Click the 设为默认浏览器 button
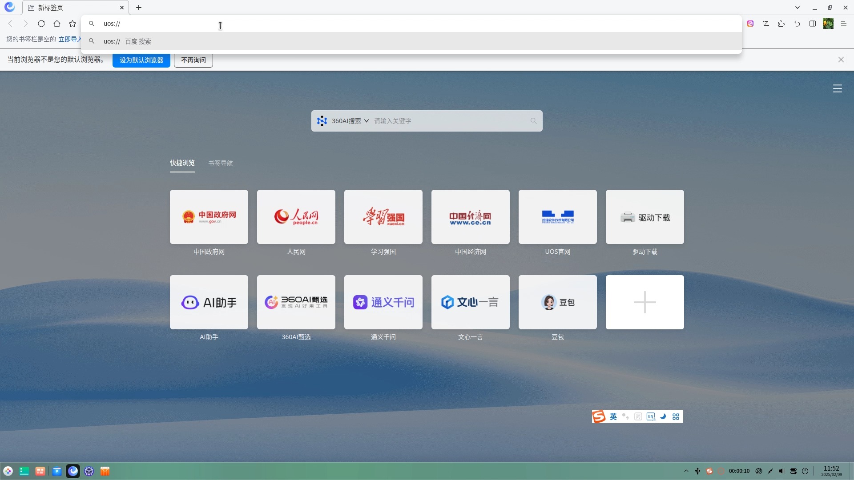854x480 pixels. [141, 60]
